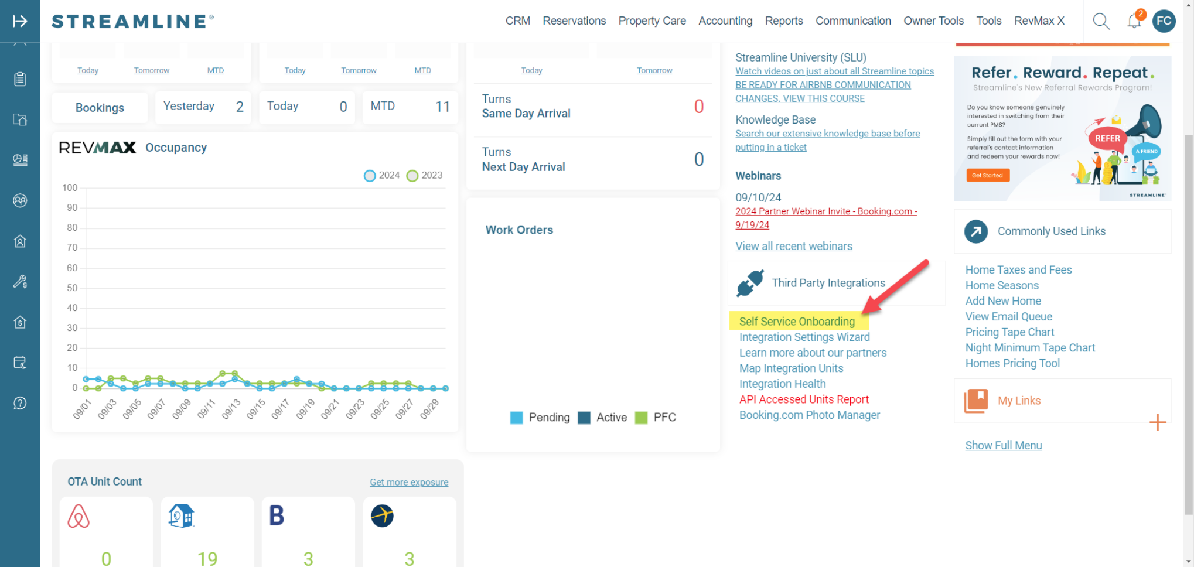Open notifications bell icon

1134,22
